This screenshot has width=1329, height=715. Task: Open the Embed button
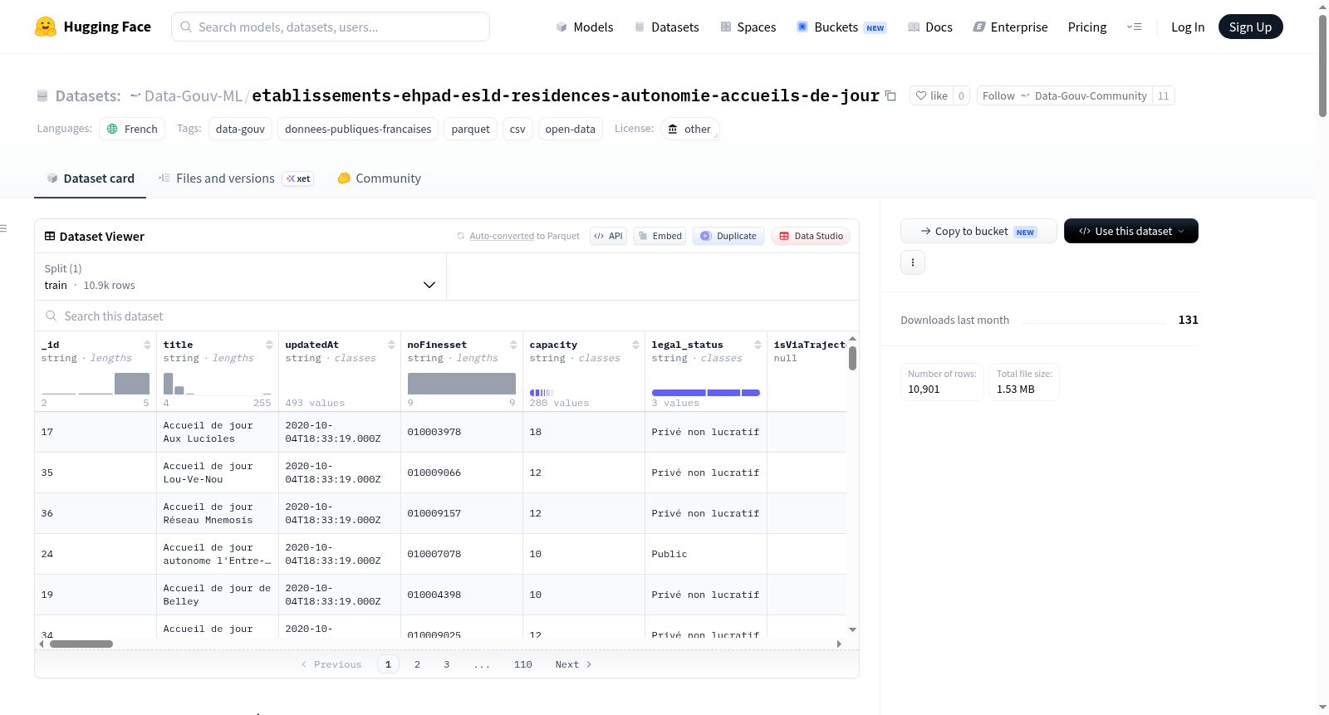[x=660, y=236]
